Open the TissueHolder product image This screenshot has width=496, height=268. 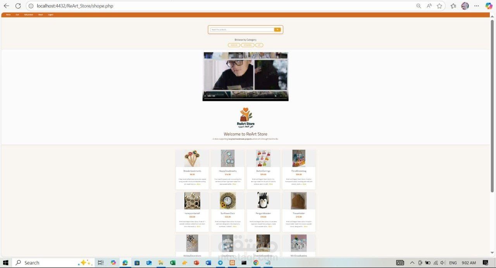(x=299, y=201)
